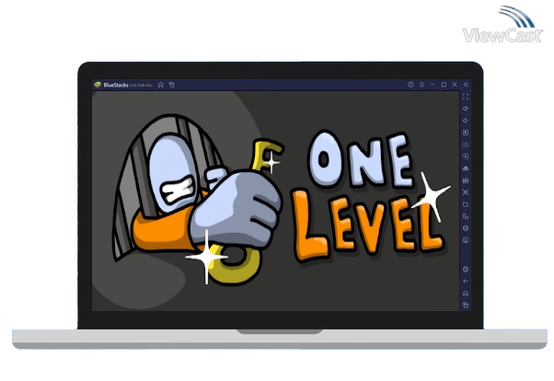Increase volume with the volume up icon
554x381 pixels.
(x=466, y=109)
